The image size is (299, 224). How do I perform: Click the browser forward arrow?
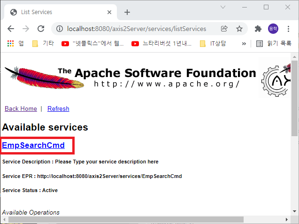[26, 29]
